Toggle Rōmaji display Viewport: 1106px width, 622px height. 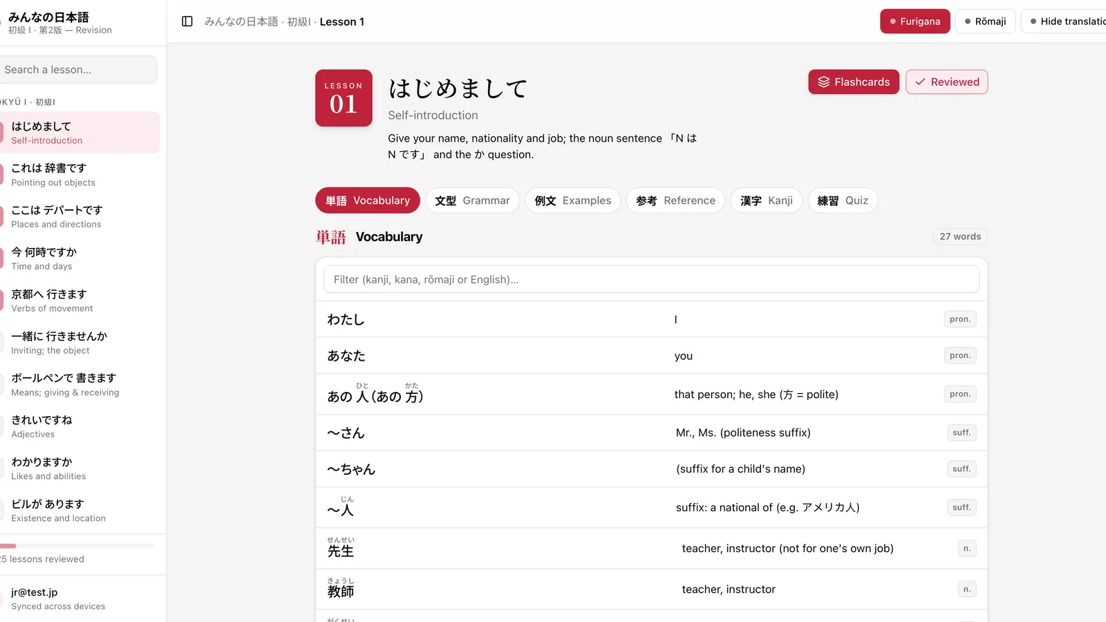coord(986,21)
